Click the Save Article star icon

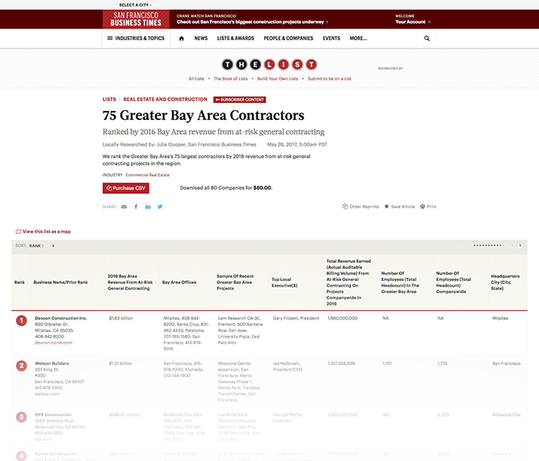(387, 206)
